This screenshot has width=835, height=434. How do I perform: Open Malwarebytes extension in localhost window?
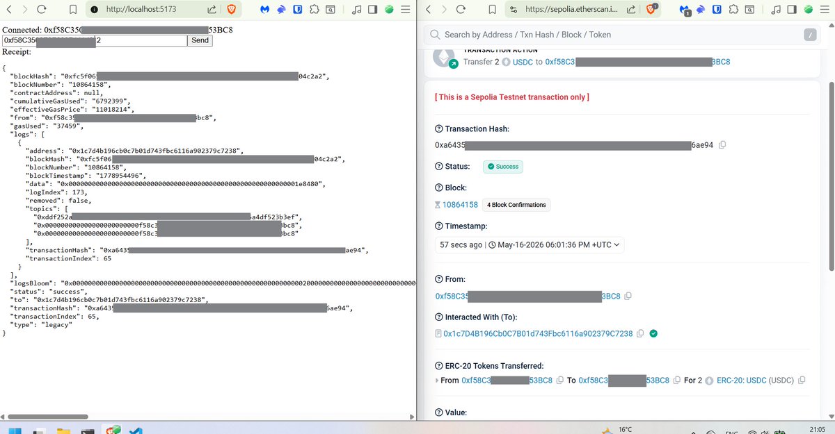(265, 10)
